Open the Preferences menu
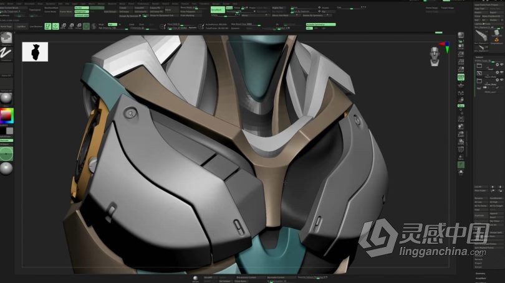The image size is (505, 283). point(143,4)
